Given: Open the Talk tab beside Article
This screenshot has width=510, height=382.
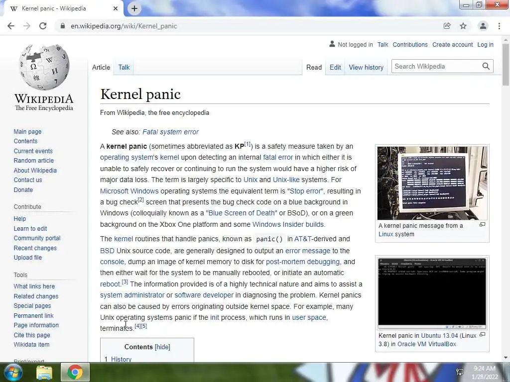Looking at the screenshot, I should 124,67.
